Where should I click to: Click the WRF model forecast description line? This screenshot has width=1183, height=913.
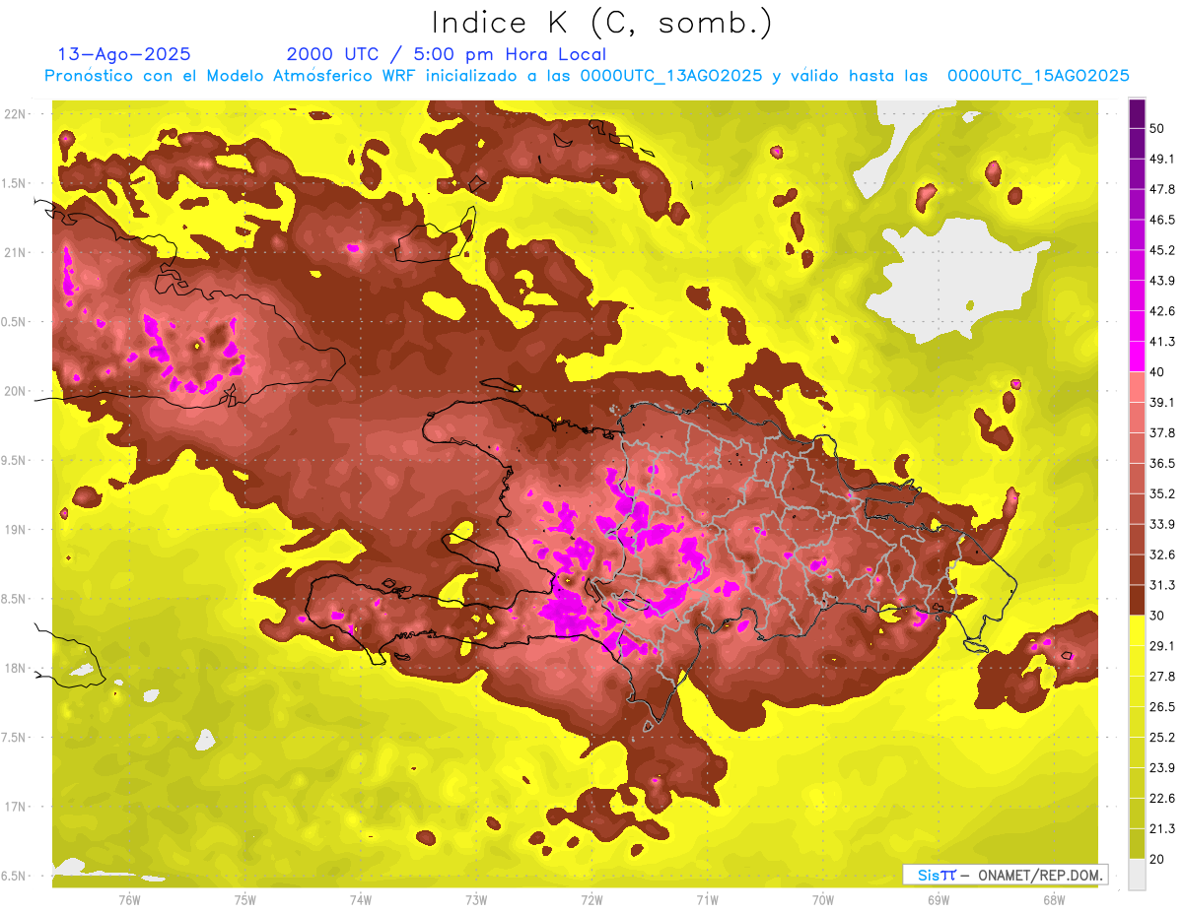(x=587, y=76)
